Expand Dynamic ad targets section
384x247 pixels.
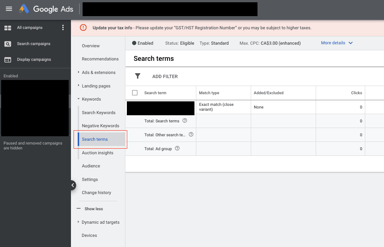point(78,222)
